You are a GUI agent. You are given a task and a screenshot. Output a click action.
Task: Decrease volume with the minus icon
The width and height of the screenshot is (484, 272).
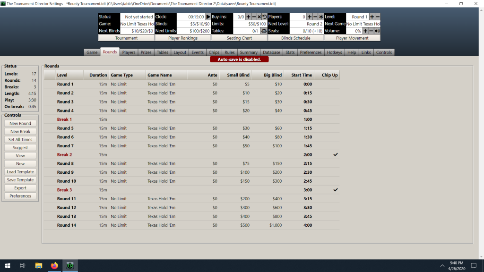[371, 31]
